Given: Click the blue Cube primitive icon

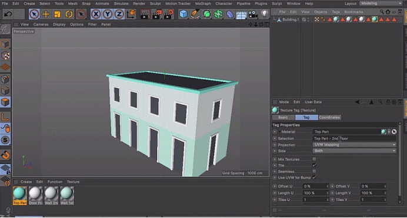Looking at the screenshot, I should tap(184, 14).
